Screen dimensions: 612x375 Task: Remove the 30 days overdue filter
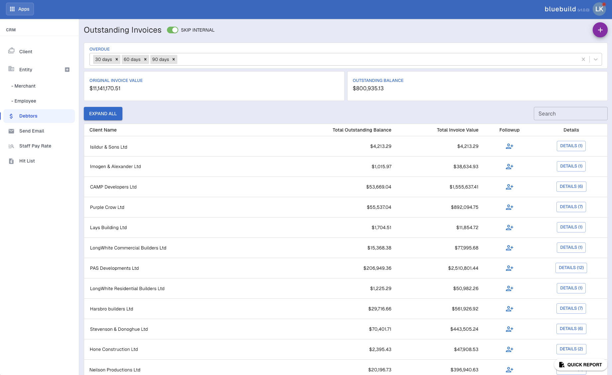point(117,59)
